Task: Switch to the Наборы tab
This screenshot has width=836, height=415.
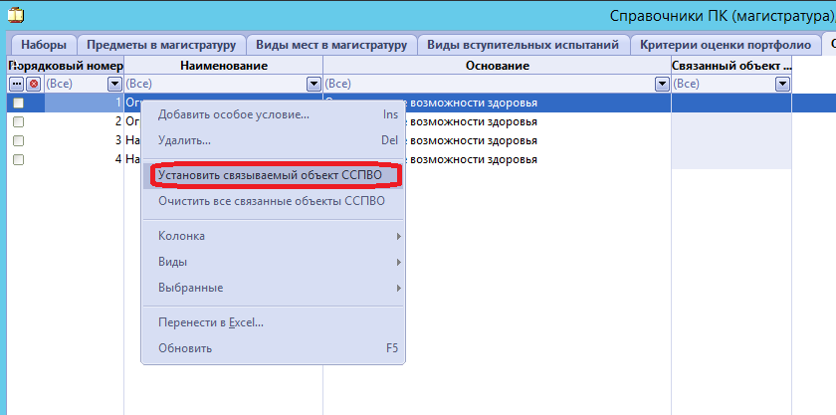Action: 44,45
